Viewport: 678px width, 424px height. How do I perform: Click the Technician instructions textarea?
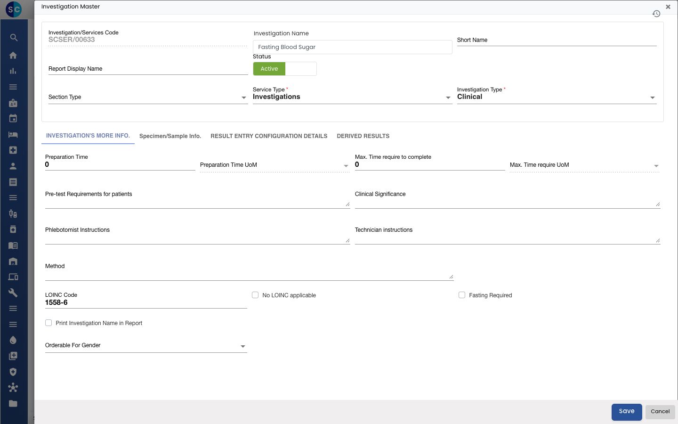(508, 235)
